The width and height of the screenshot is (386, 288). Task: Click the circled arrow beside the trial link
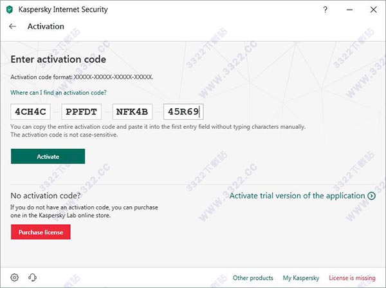[x=372, y=196]
